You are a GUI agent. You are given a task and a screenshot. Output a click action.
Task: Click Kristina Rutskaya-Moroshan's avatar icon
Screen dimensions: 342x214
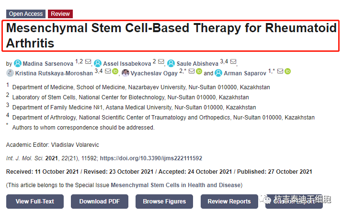point(10,73)
